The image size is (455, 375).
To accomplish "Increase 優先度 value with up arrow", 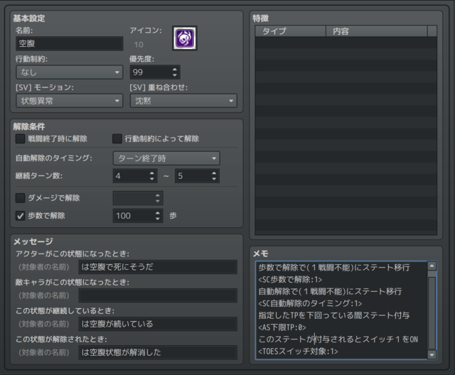I will tap(175, 70).
